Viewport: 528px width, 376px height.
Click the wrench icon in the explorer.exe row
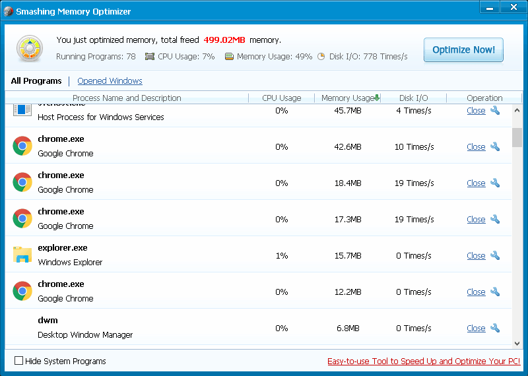pyautogui.click(x=494, y=256)
